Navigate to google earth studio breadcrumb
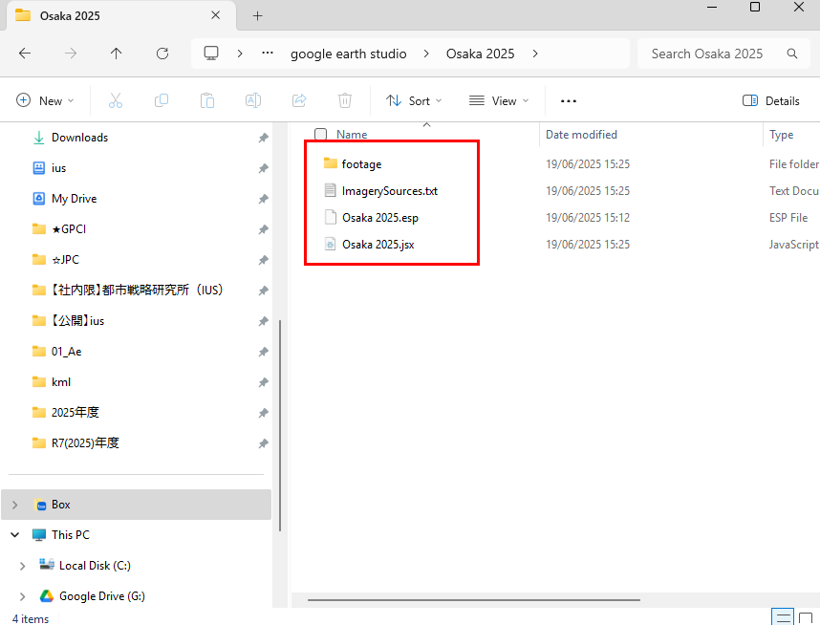Viewport: 820px width, 625px height. [x=348, y=54]
